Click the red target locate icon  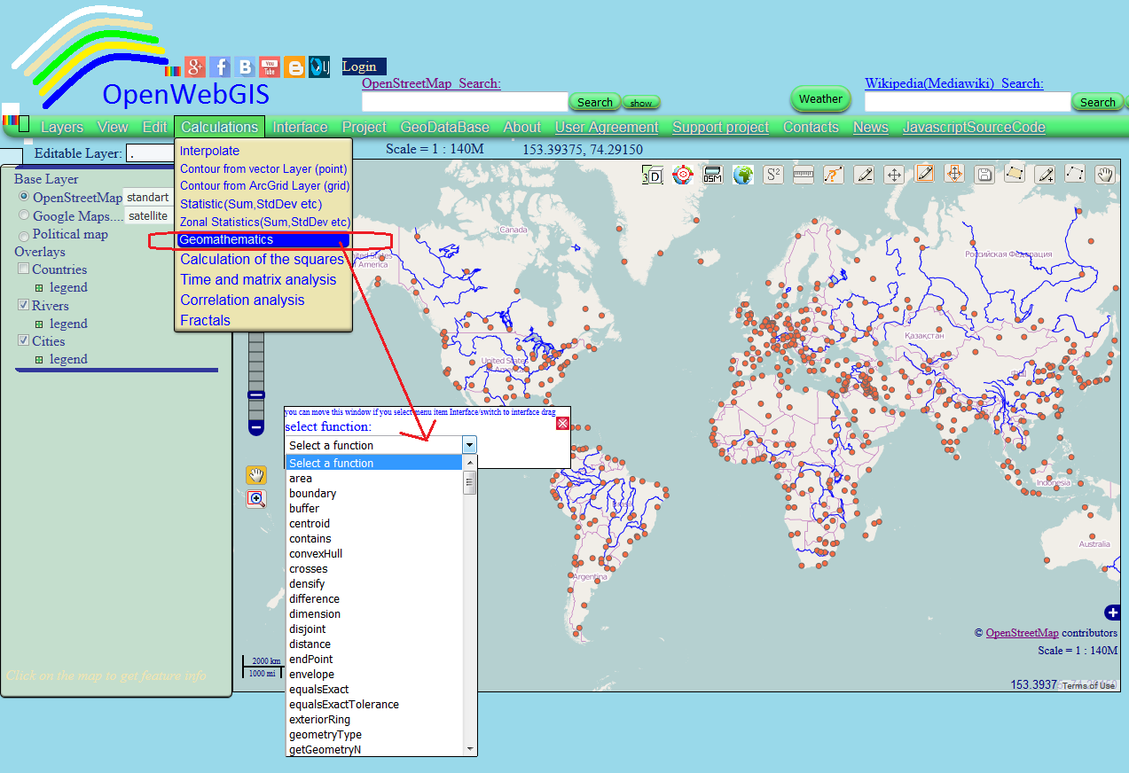point(682,175)
